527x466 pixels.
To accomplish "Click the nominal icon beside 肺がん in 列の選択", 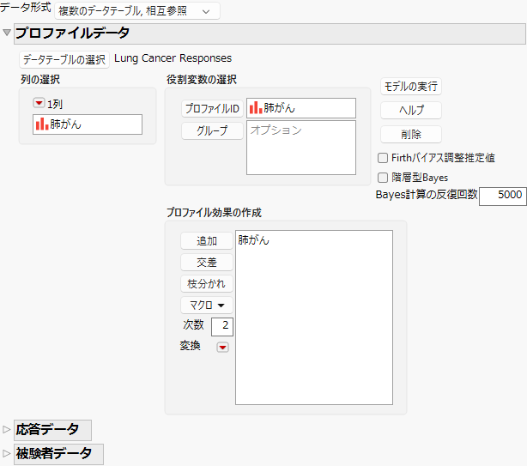I will pos(42,124).
